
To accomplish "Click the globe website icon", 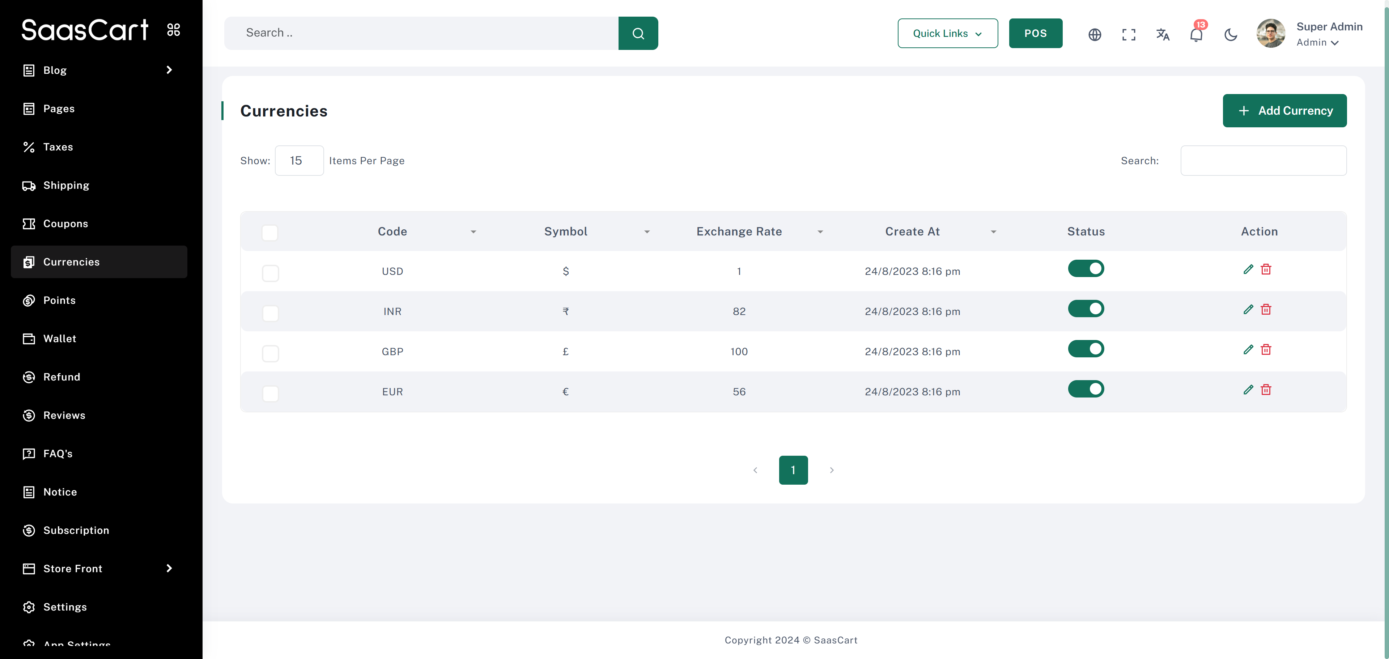I will 1095,34.
